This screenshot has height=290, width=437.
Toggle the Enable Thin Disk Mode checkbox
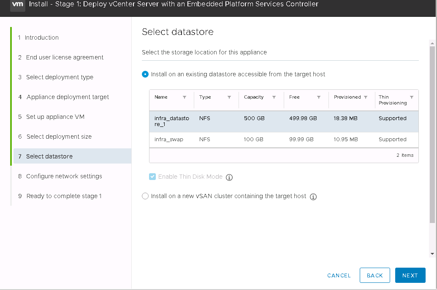(x=152, y=177)
